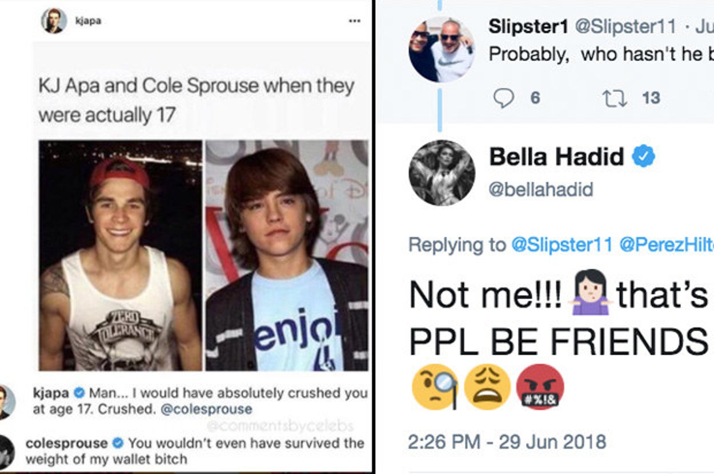Image resolution: width=714 pixels, height=474 pixels.
Task: Click Bella Hadid's verified badge
Action: [x=643, y=156]
